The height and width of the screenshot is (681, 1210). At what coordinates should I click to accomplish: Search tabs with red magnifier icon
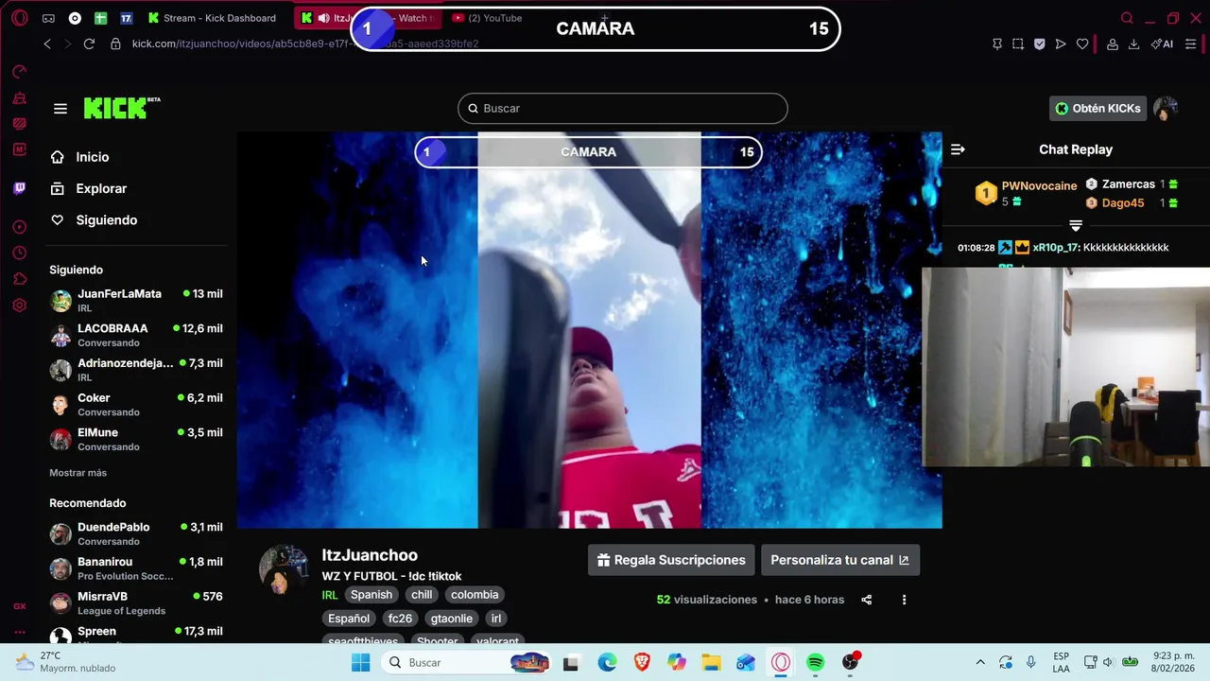click(x=1127, y=18)
